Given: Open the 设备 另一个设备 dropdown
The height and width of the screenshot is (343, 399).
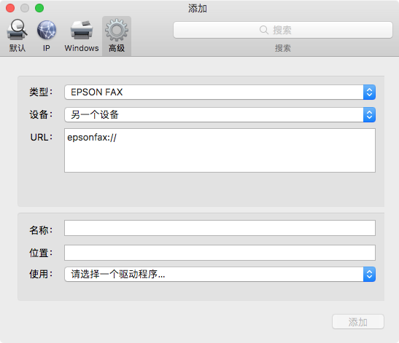Looking at the screenshot, I should tap(220, 114).
